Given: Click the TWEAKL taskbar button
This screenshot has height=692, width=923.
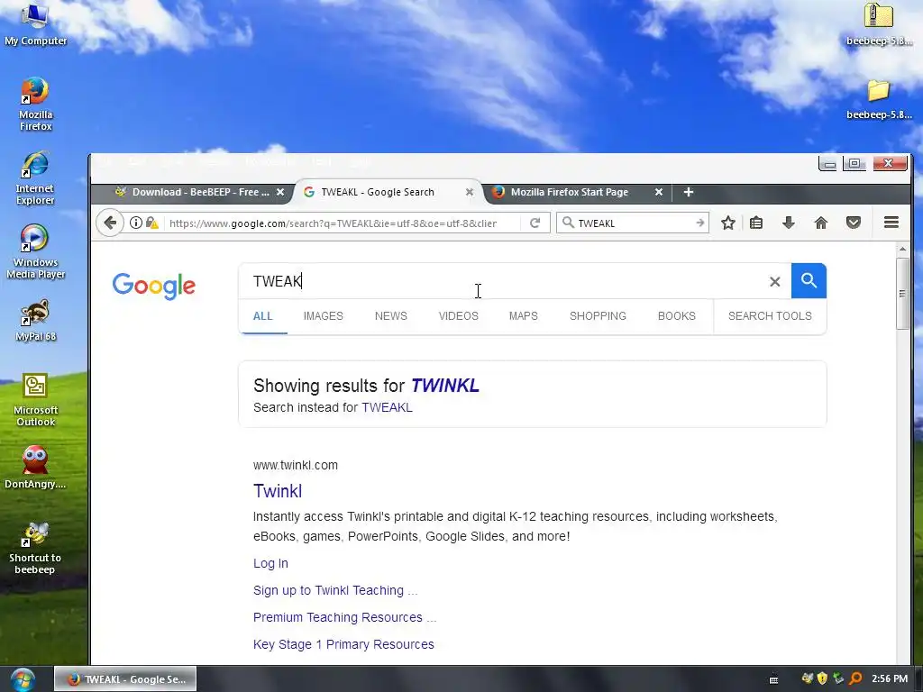Looking at the screenshot, I should click(x=125, y=679).
